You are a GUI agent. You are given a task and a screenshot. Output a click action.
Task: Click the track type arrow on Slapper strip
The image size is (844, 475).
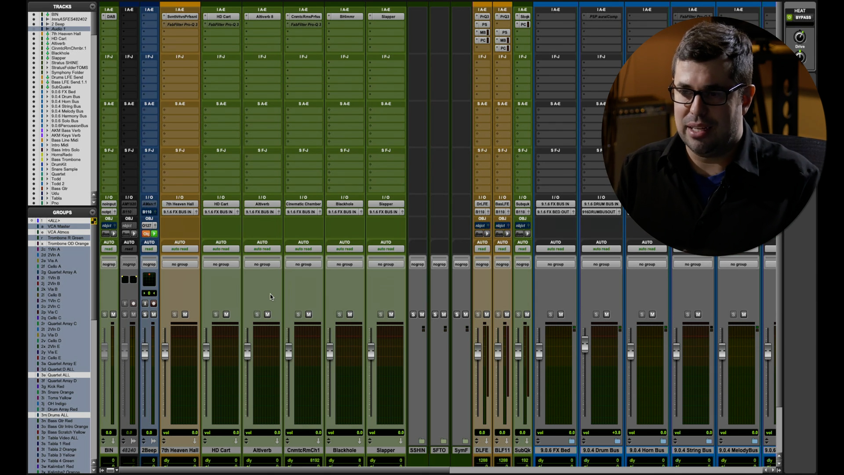point(400,441)
